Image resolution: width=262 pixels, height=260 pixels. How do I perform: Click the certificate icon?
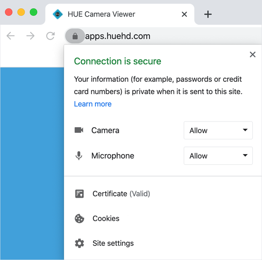(x=79, y=194)
